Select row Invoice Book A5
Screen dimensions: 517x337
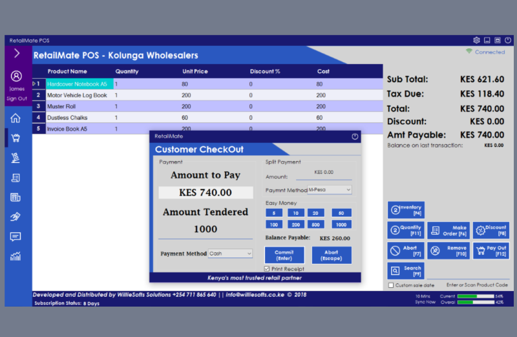(x=207, y=129)
